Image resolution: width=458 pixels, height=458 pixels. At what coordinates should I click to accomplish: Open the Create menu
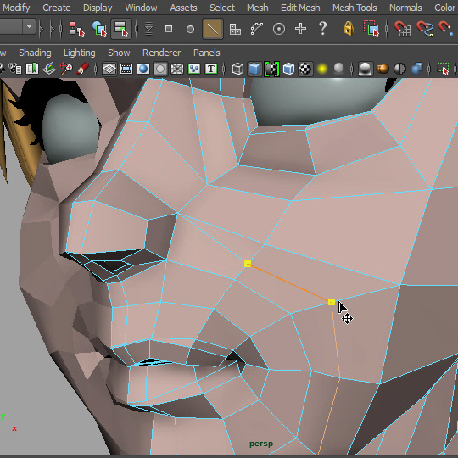click(x=56, y=8)
